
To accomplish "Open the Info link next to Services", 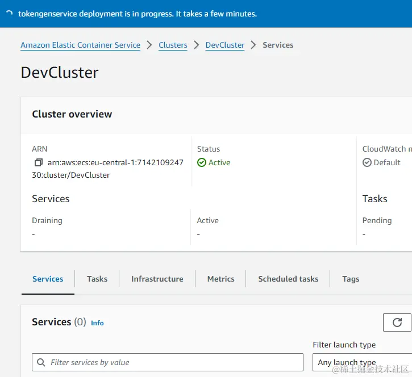I will [97, 323].
